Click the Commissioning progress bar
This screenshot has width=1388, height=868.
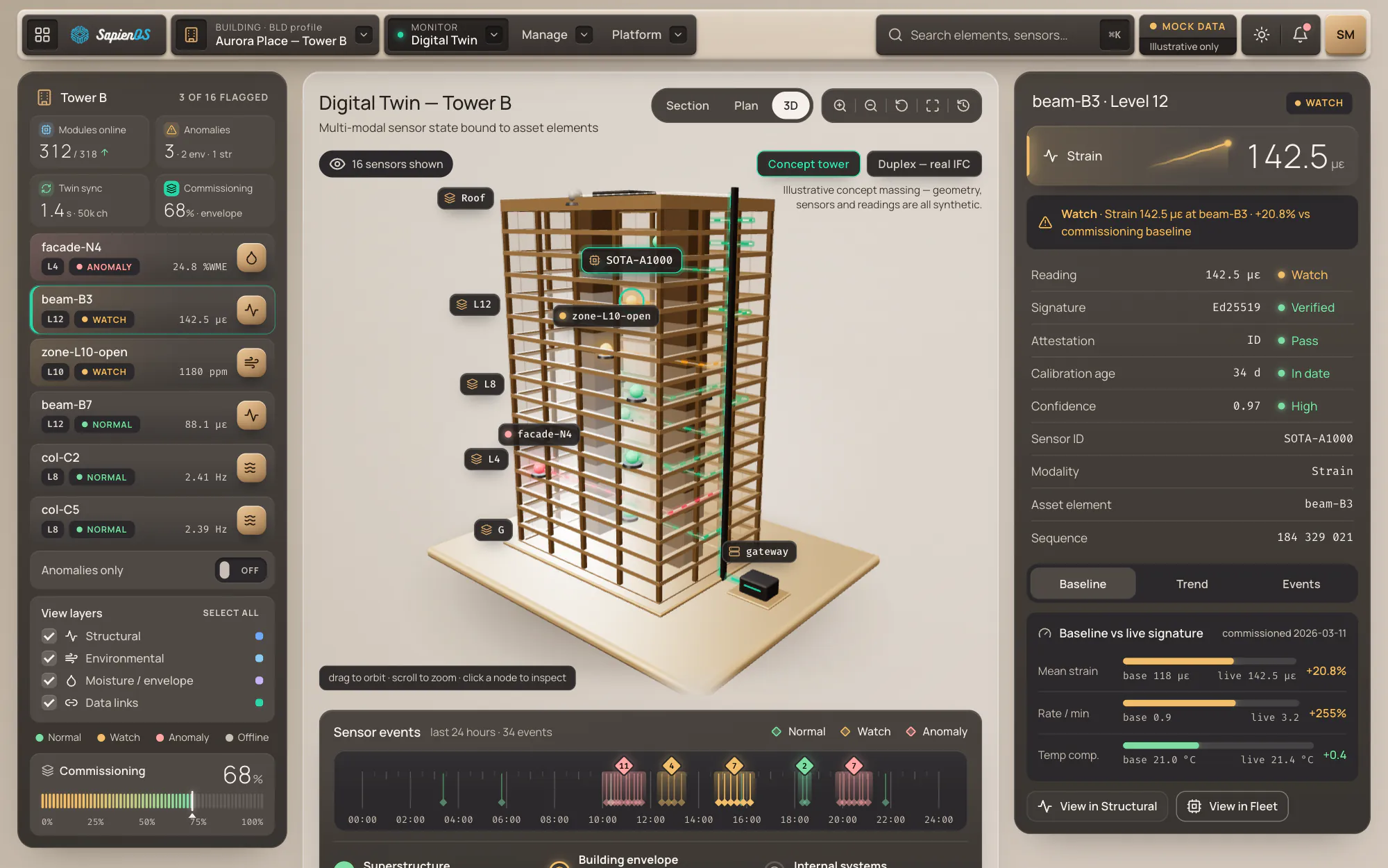click(152, 801)
